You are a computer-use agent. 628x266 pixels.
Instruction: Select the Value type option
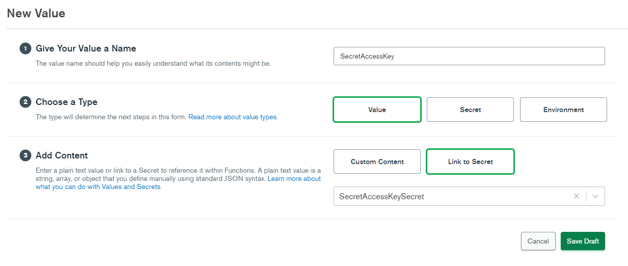(377, 110)
